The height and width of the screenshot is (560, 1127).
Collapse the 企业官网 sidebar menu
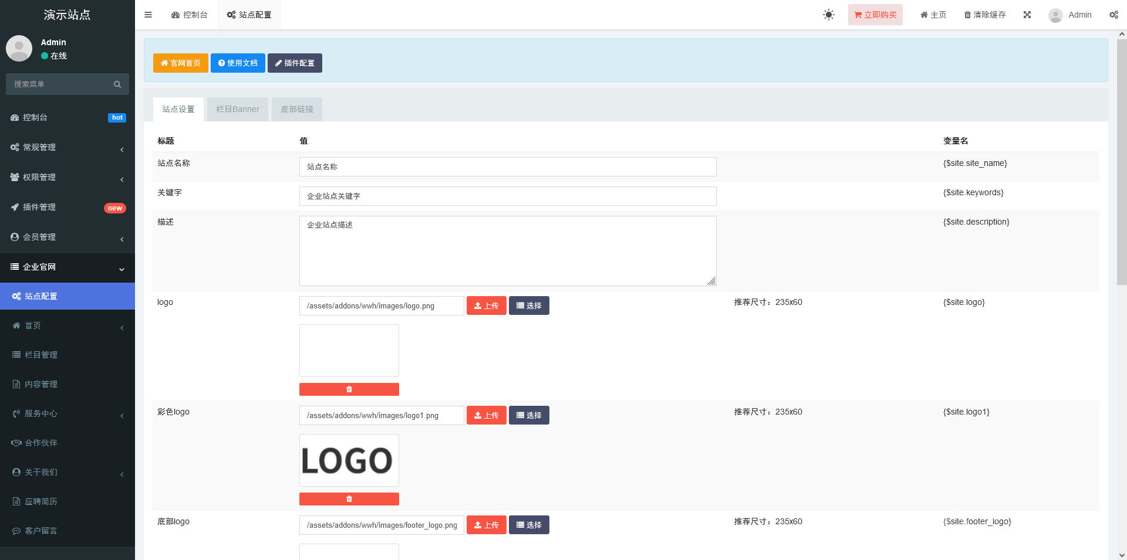tap(68, 267)
